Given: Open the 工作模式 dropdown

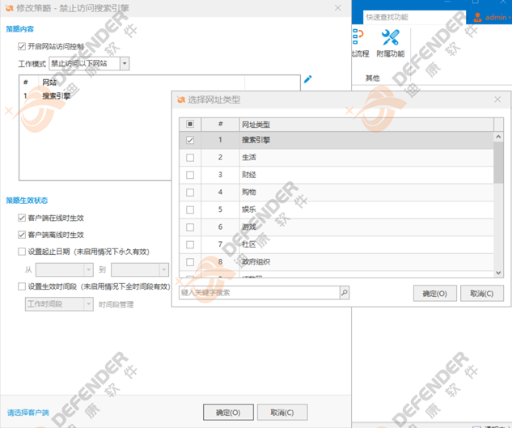Looking at the screenshot, I should click(125, 63).
